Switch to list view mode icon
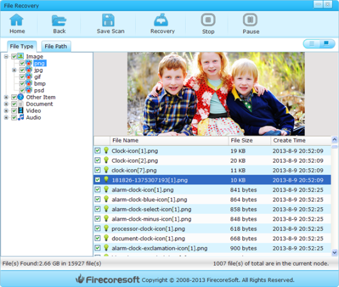Screen dimensions: 339x287 312,44
